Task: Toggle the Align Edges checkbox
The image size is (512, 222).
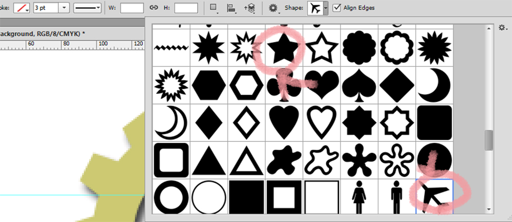Action: tap(337, 8)
